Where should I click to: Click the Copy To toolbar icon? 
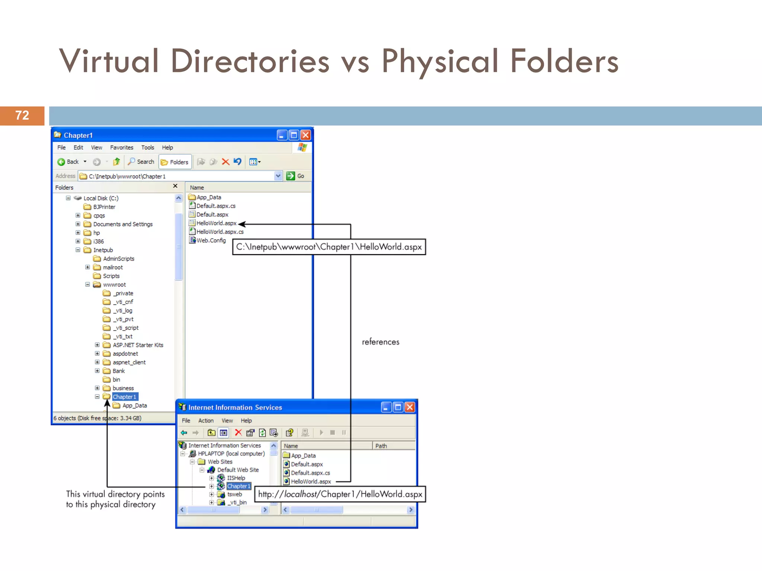[x=213, y=162]
